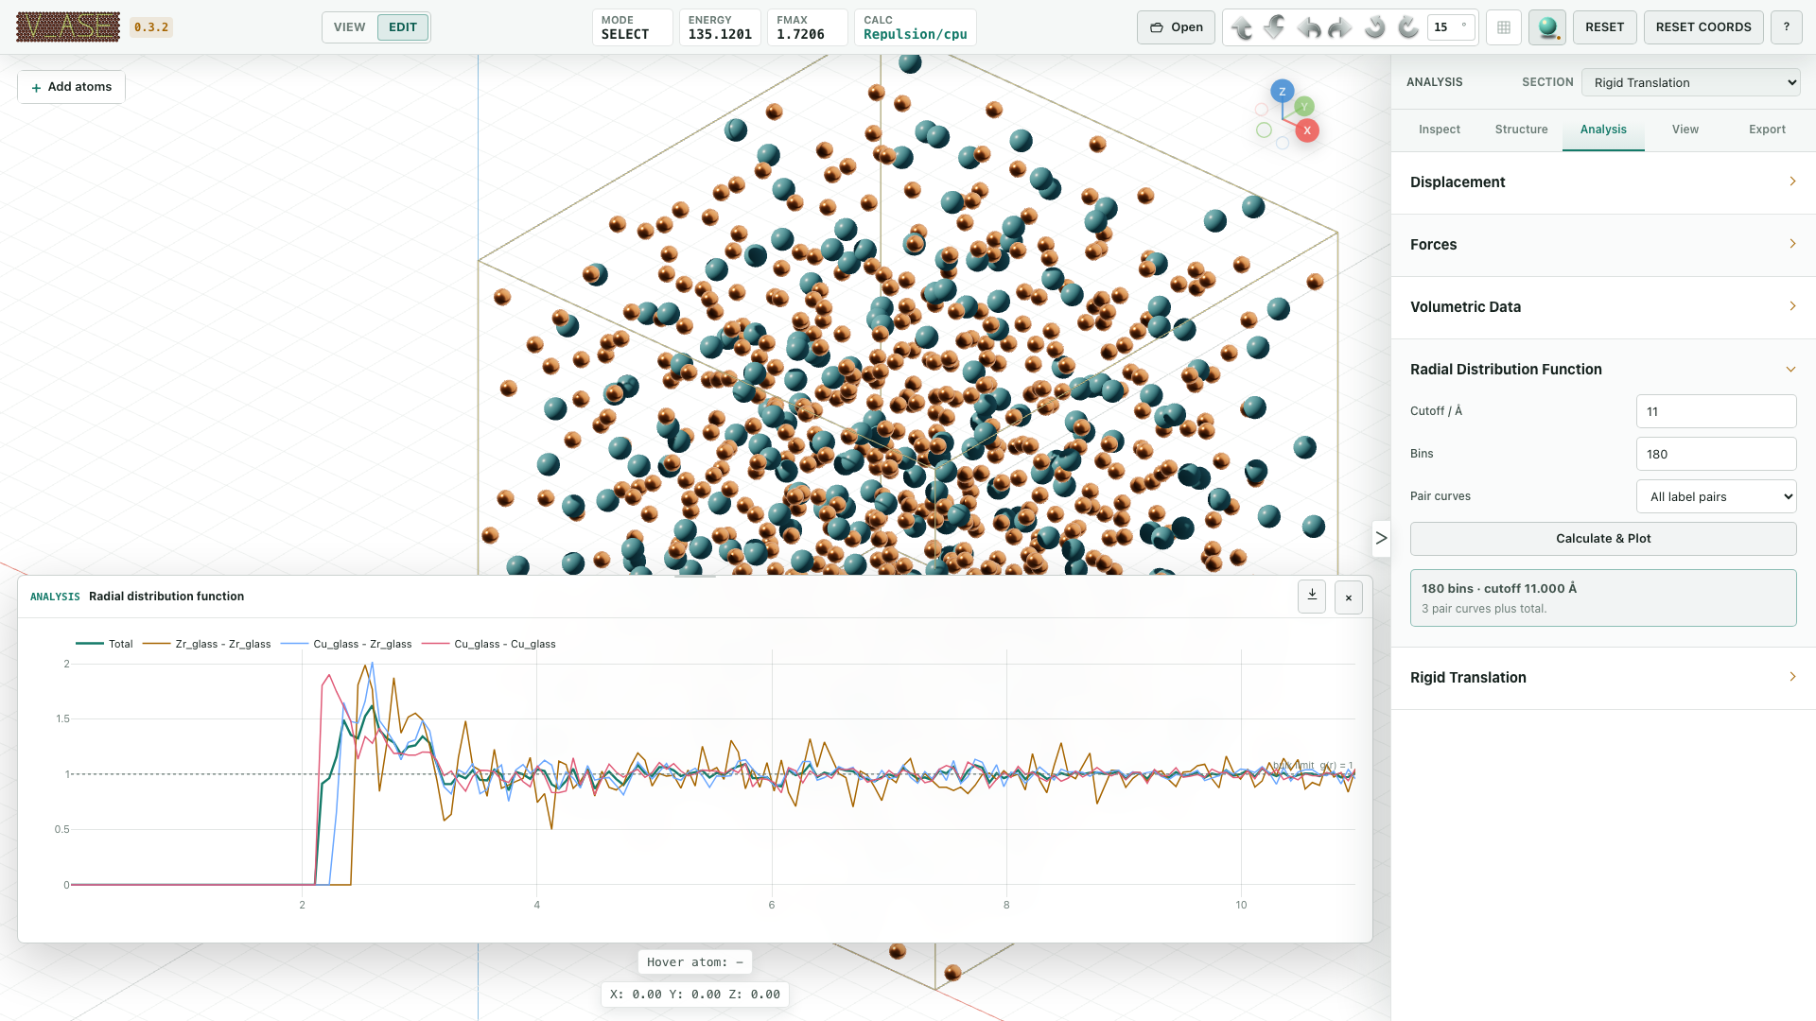The height and width of the screenshot is (1021, 1816).
Task: Click Calculate & Plot
Action: tap(1603, 539)
